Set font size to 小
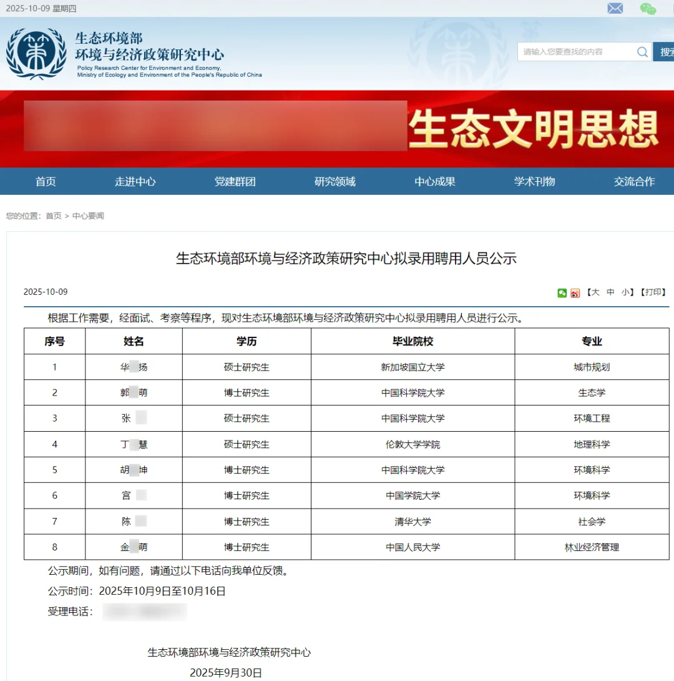 point(625,292)
